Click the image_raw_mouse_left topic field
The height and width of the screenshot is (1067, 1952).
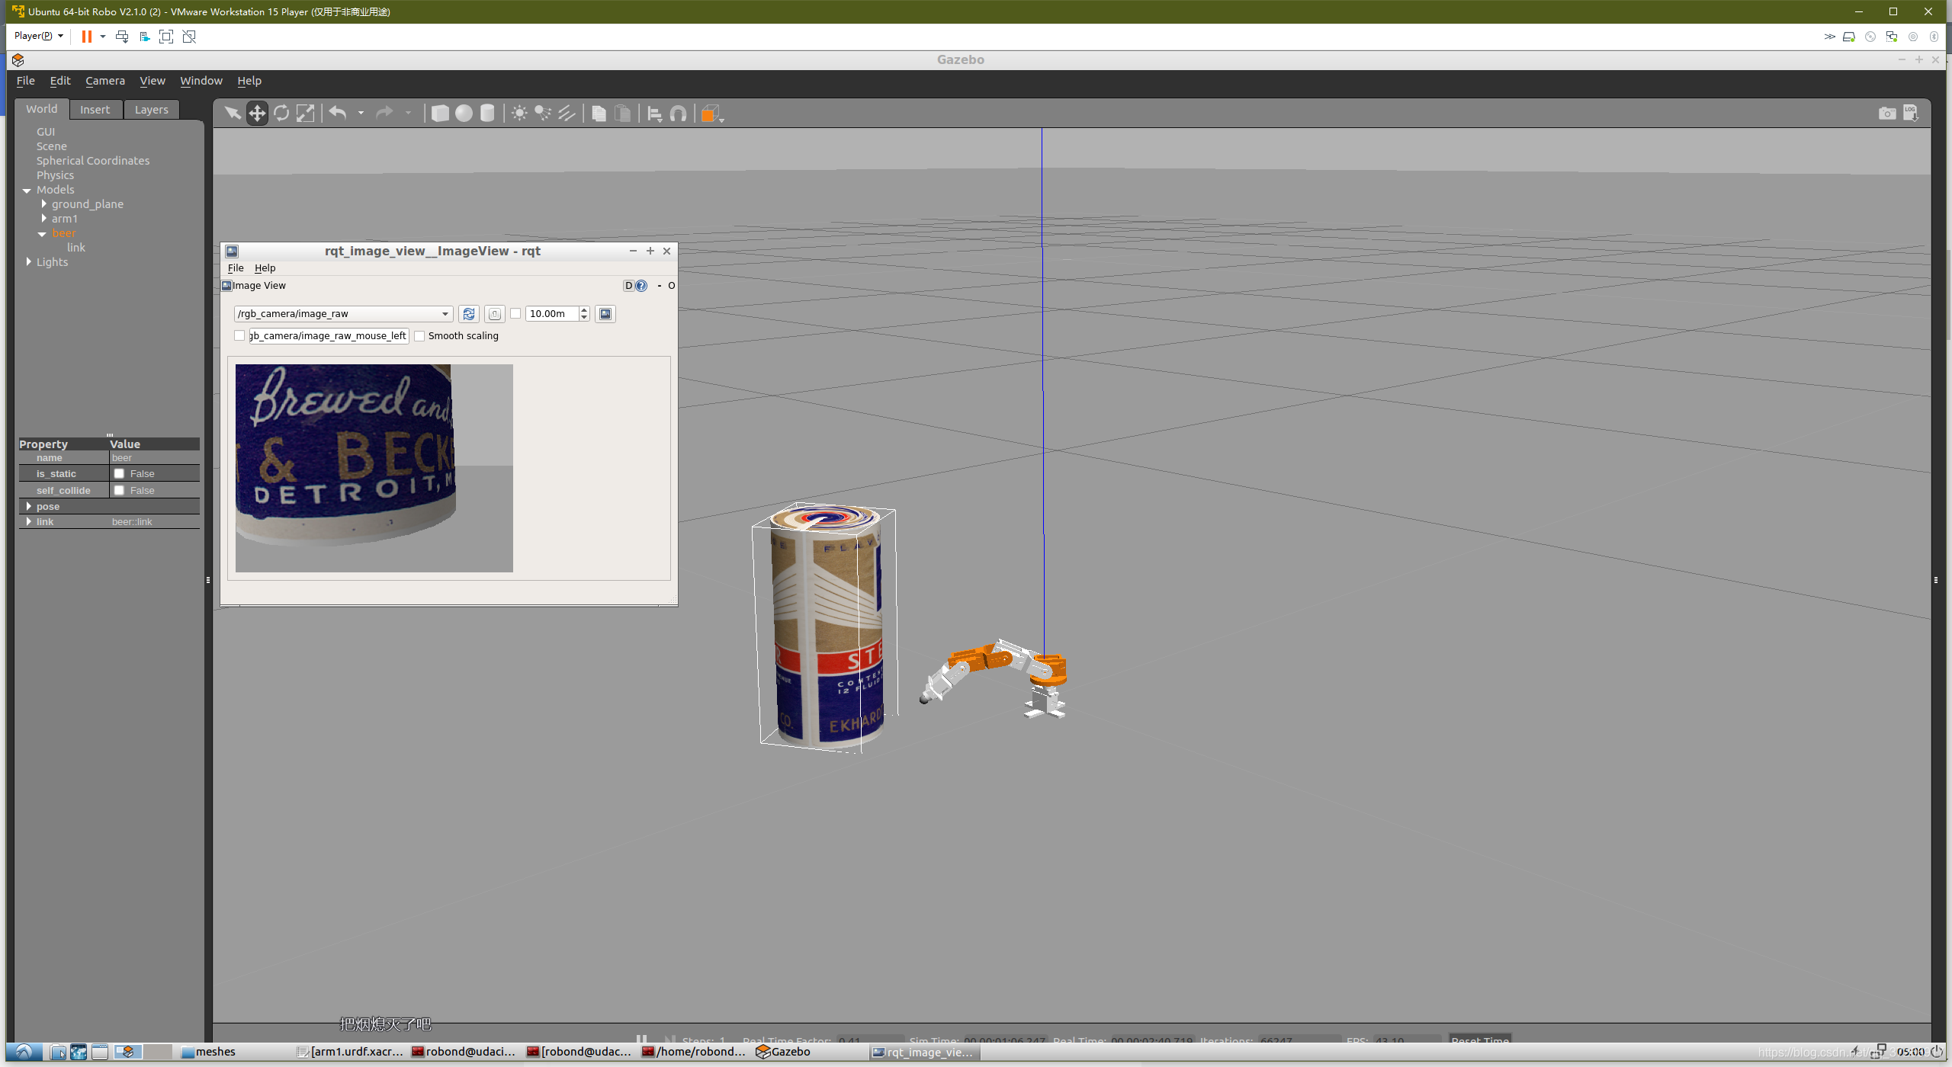coord(329,336)
